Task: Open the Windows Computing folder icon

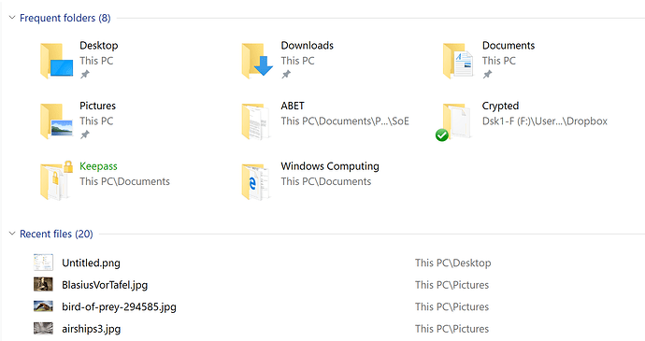Action: (x=256, y=182)
